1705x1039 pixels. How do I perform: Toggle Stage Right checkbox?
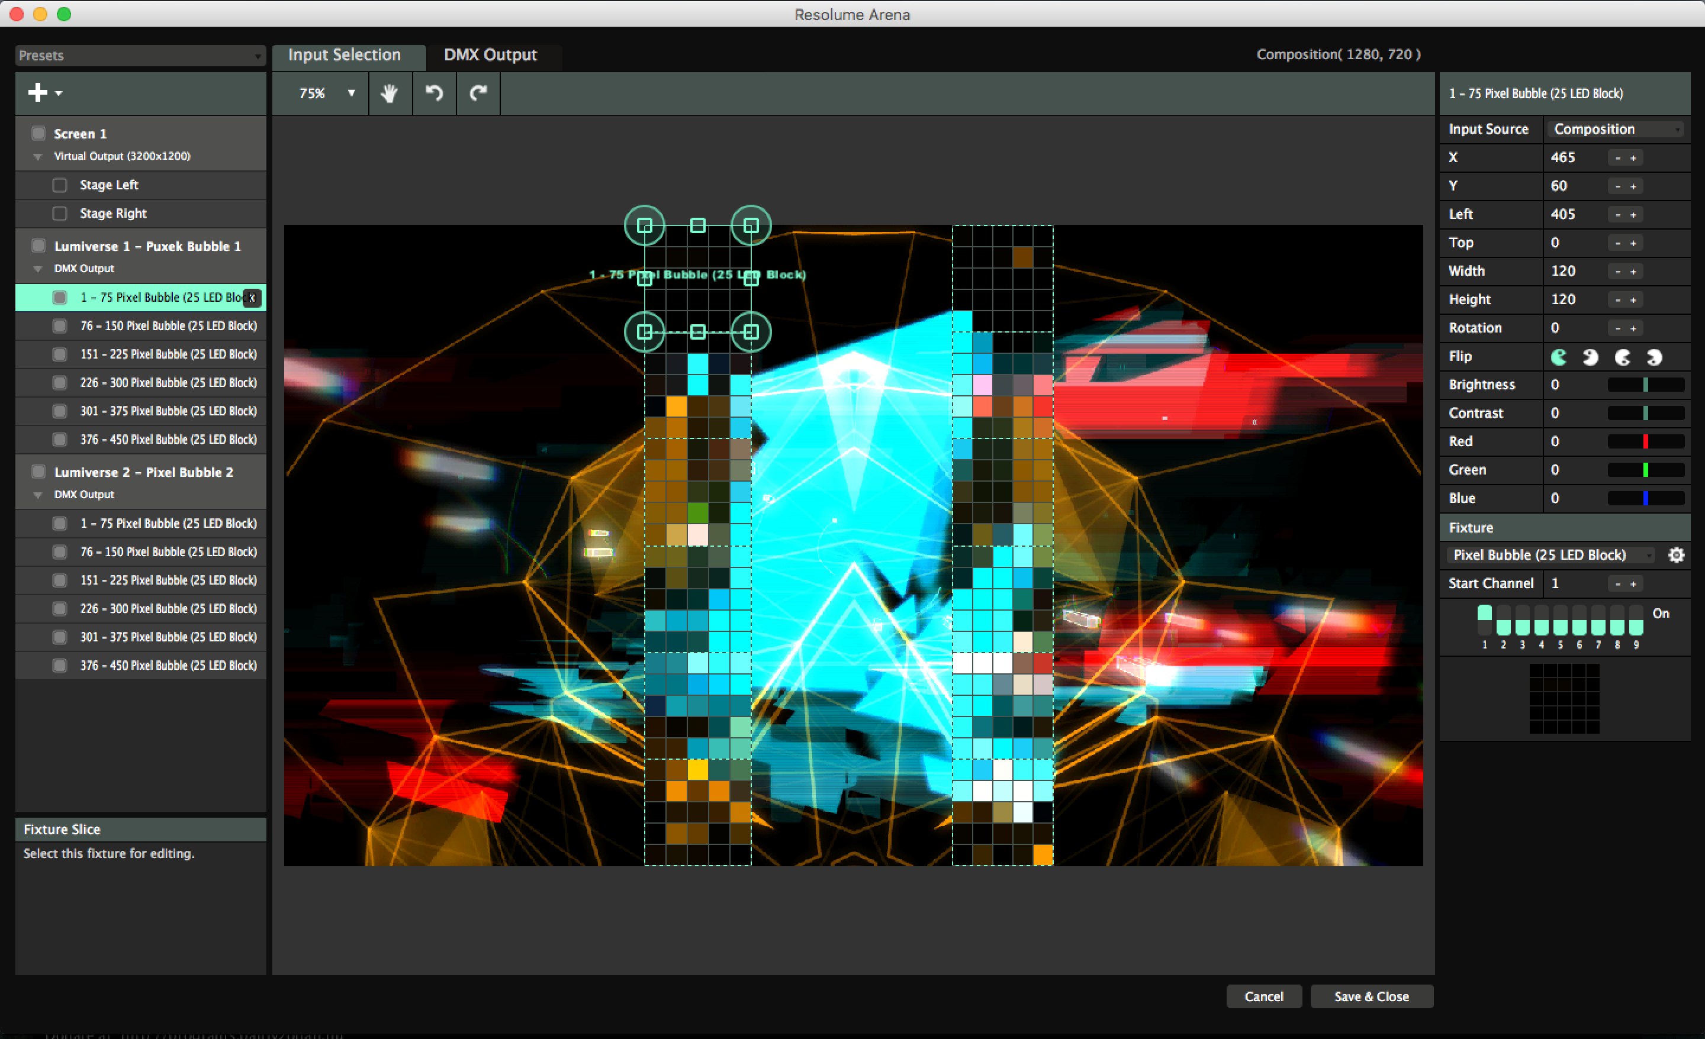(x=60, y=213)
